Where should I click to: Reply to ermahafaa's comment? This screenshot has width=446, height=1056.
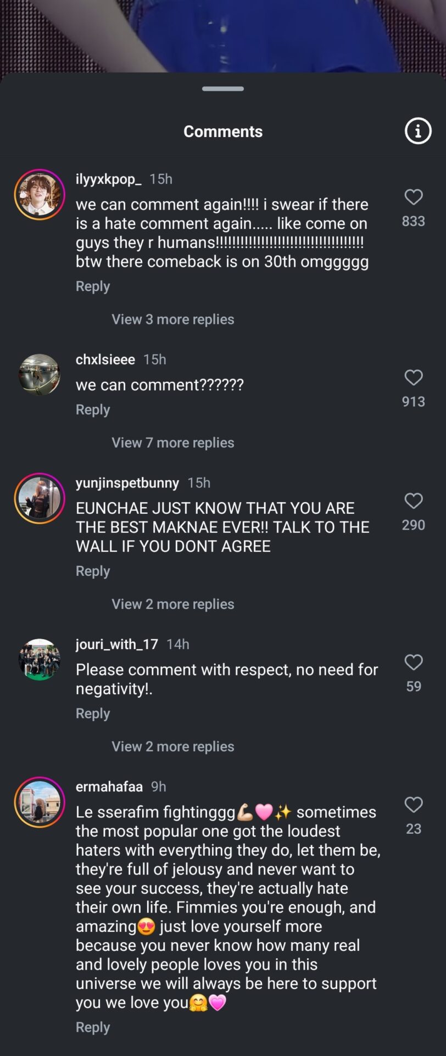93,1027
